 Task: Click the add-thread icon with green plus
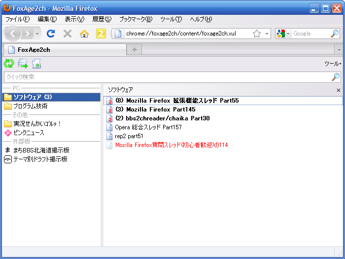(x=36, y=64)
